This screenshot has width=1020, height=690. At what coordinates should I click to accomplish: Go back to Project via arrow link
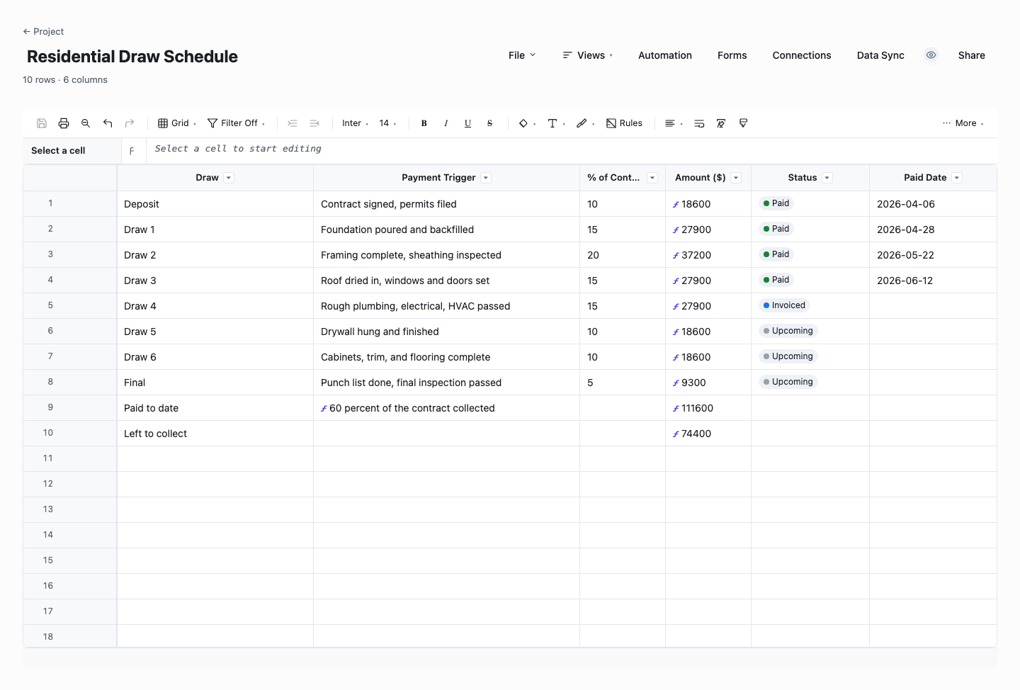click(x=43, y=31)
